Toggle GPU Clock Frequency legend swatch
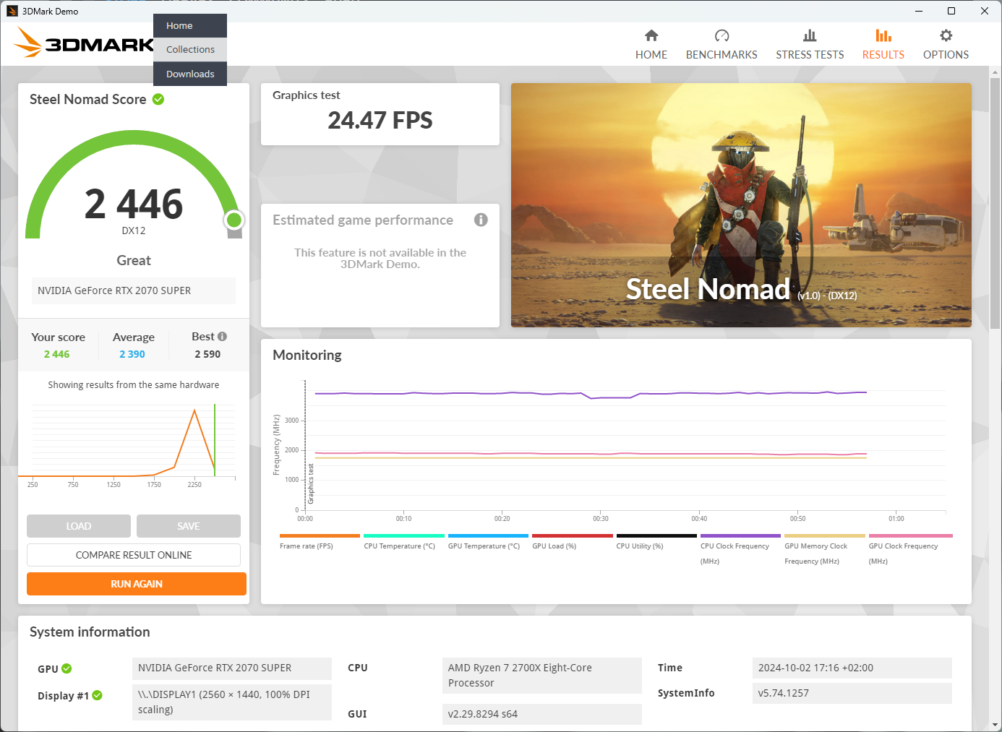 (911, 536)
